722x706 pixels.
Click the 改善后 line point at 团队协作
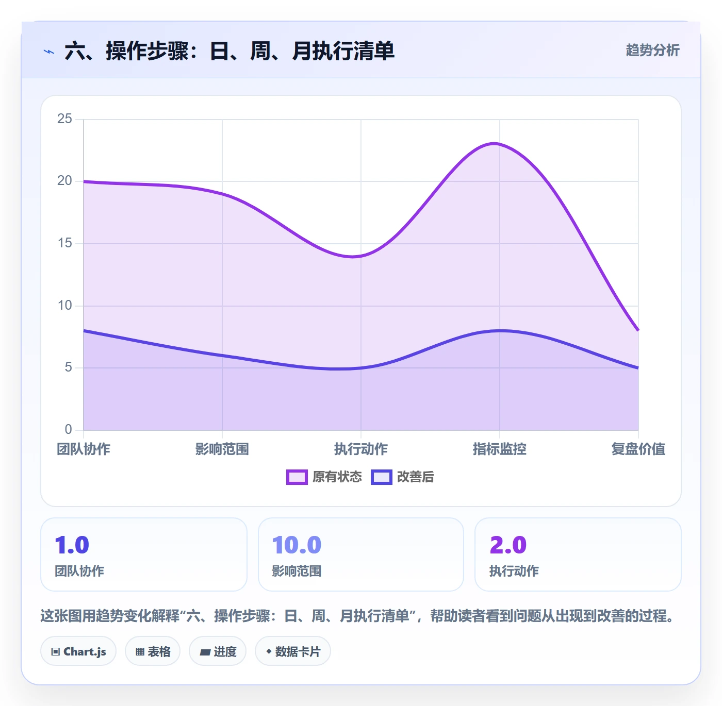(x=84, y=330)
